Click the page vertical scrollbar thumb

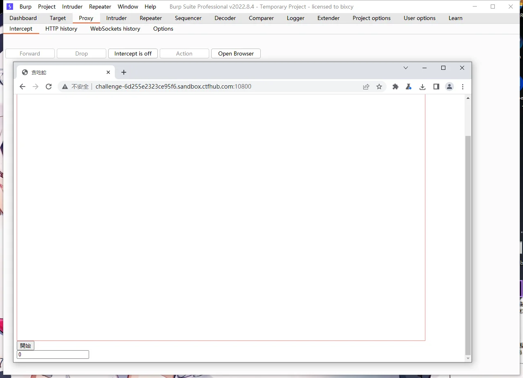(x=468, y=245)
